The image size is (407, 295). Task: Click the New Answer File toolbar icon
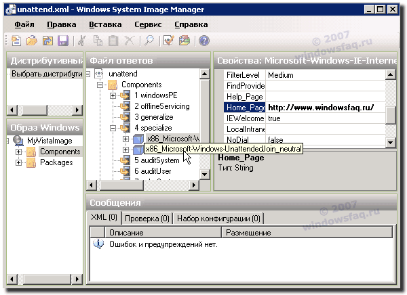point(16,41)
